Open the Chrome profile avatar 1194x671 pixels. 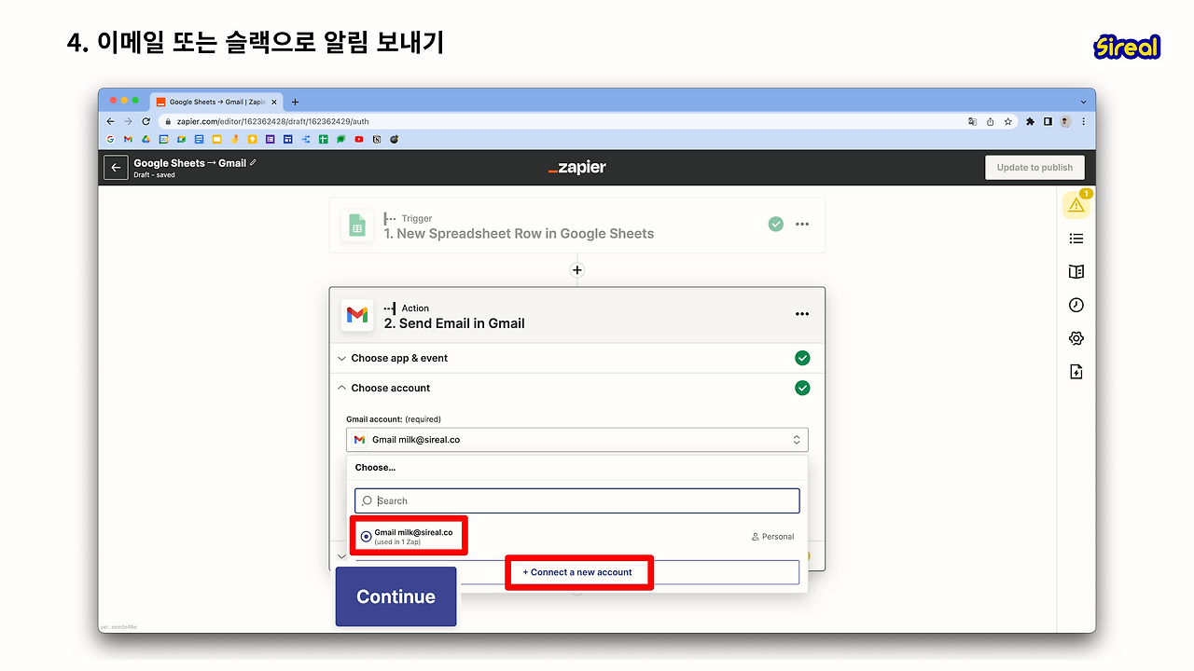[x=1065, y=121]
